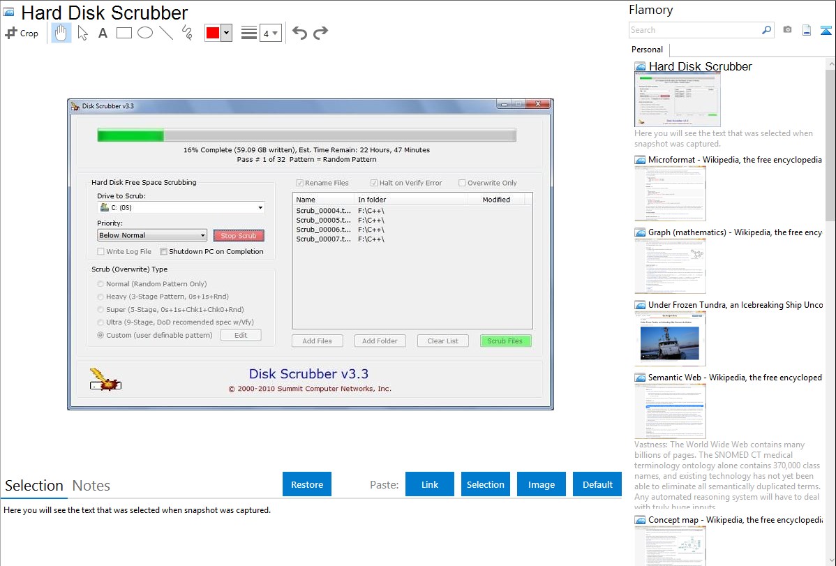Click the red color swatch

pyautogui.click(x=212, y=33)
